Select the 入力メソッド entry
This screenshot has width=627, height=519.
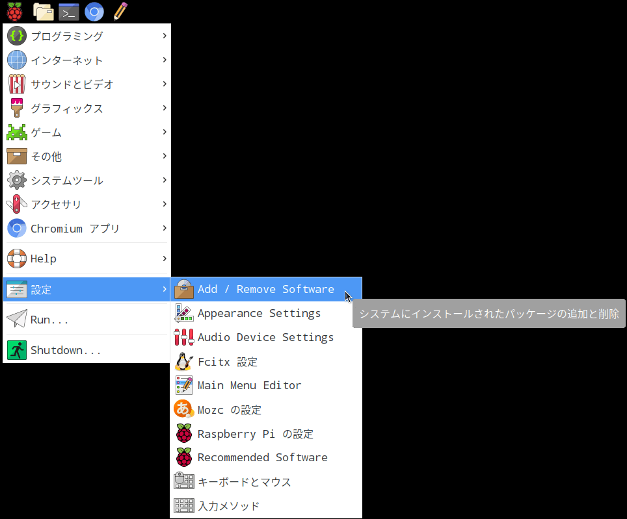[x=266, y=505]
